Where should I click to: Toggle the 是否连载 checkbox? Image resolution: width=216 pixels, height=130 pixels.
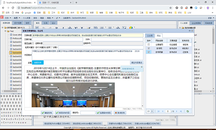(33, 43)
